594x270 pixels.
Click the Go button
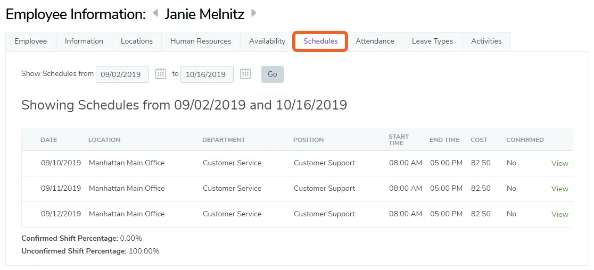click(x=273, y=74)
